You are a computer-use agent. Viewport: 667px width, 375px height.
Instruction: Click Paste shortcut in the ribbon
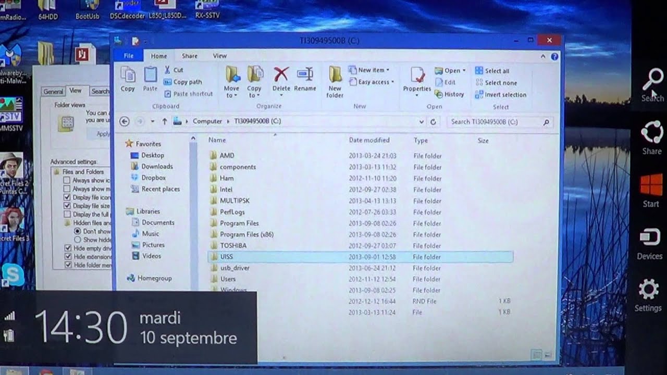[188, 94]
